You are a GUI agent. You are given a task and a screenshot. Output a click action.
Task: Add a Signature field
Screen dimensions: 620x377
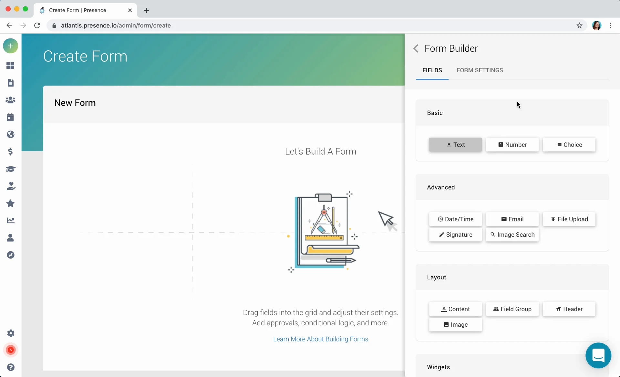(x=455, y=235)
